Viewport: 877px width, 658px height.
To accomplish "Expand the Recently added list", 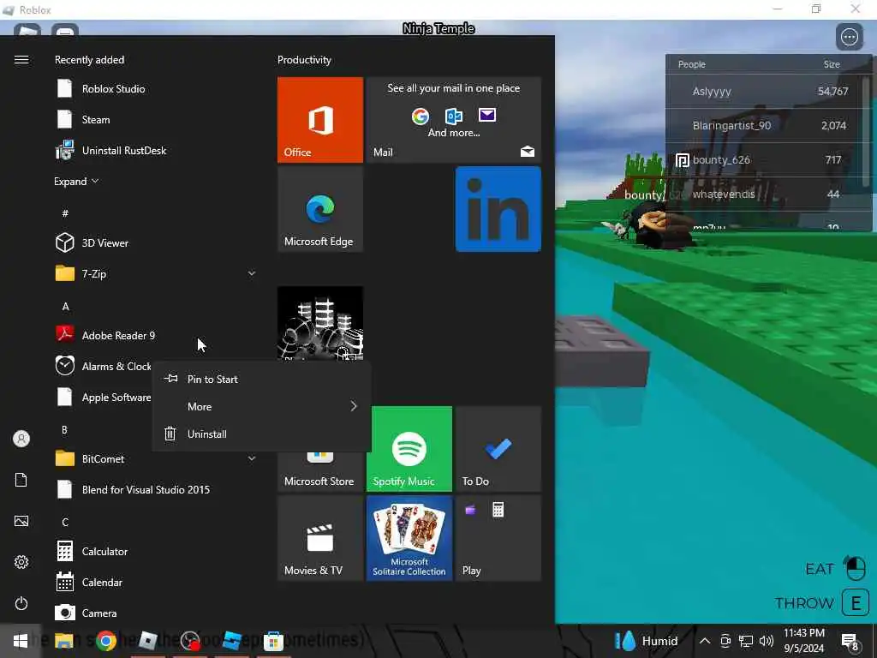I will [76, 182].
